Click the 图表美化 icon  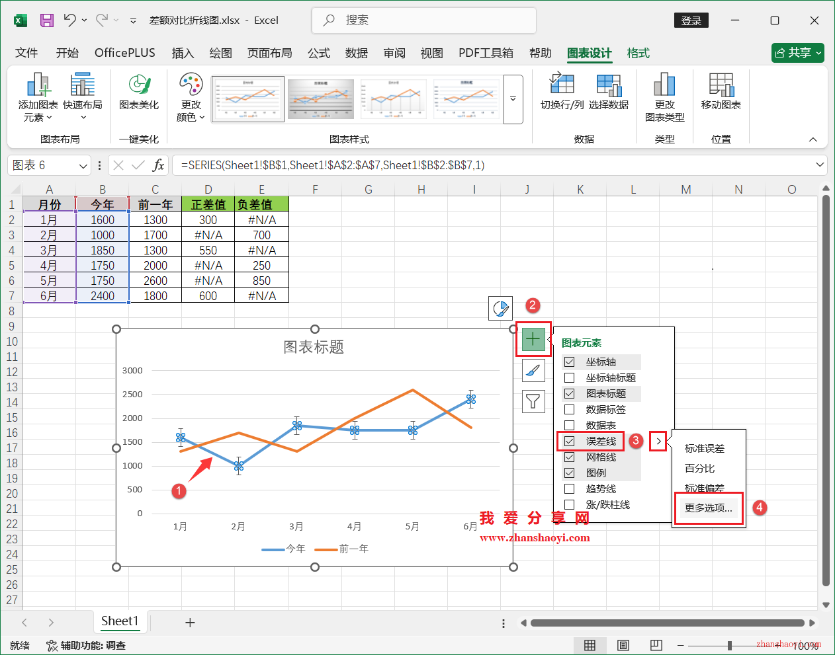[x=139, y=93]
